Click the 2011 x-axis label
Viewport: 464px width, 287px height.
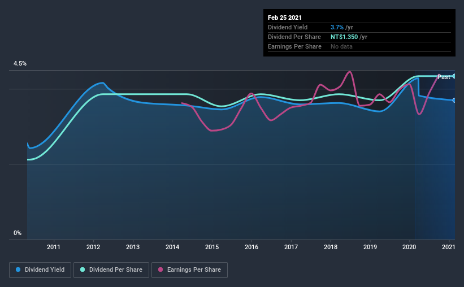[x=54, y=247]
